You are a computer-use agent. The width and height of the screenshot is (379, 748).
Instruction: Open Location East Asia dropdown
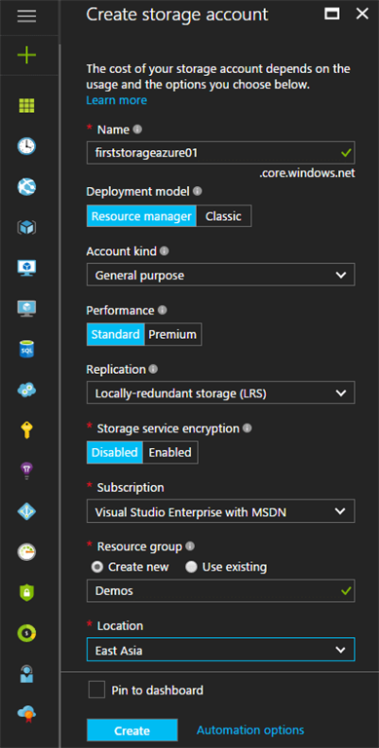pos(220,650)
